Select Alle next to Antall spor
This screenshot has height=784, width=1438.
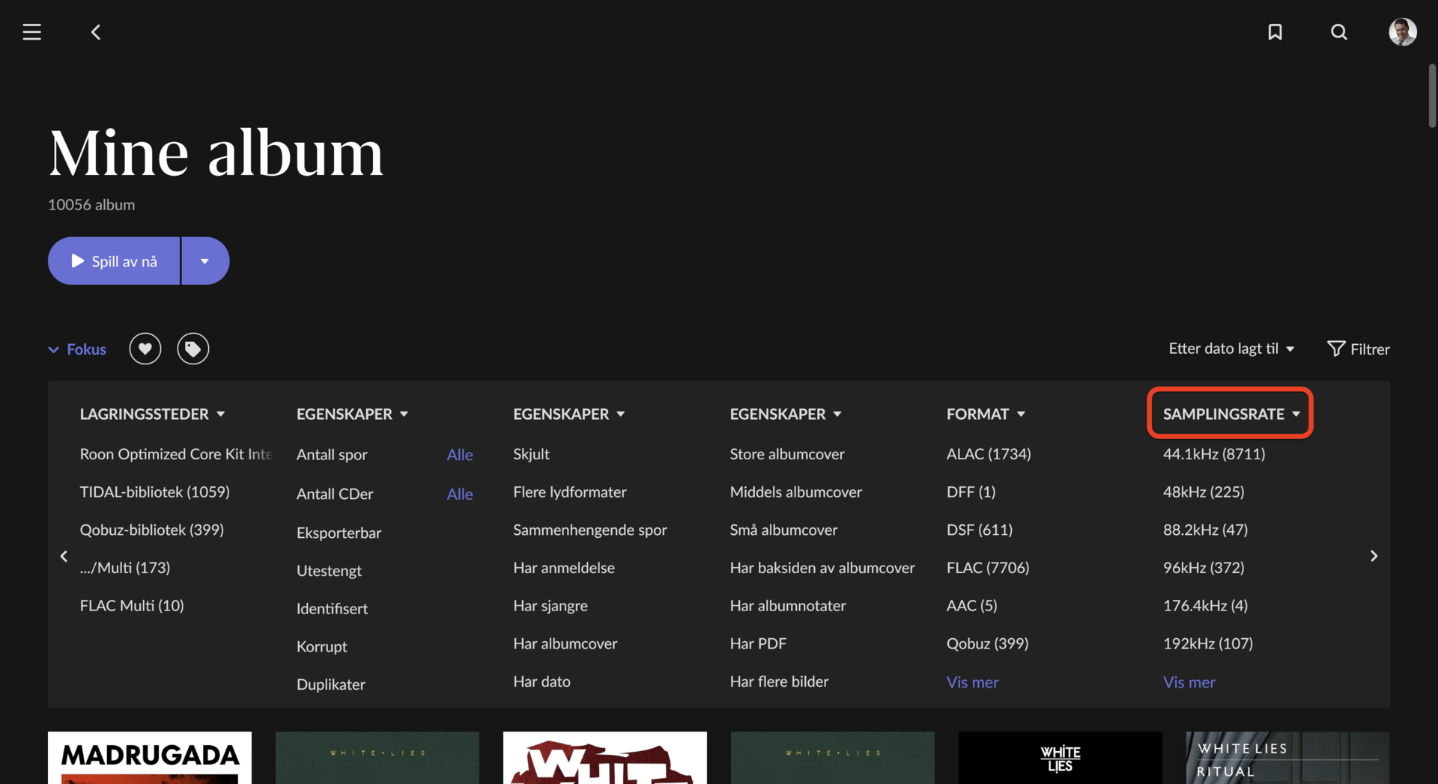tap(460, 455)
